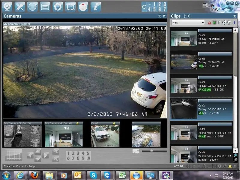Select the Cam4 clip from Today 12:19:55 AM
This screenshot has height=180, width=240.
pyautogui.click(x=201, y=85)
